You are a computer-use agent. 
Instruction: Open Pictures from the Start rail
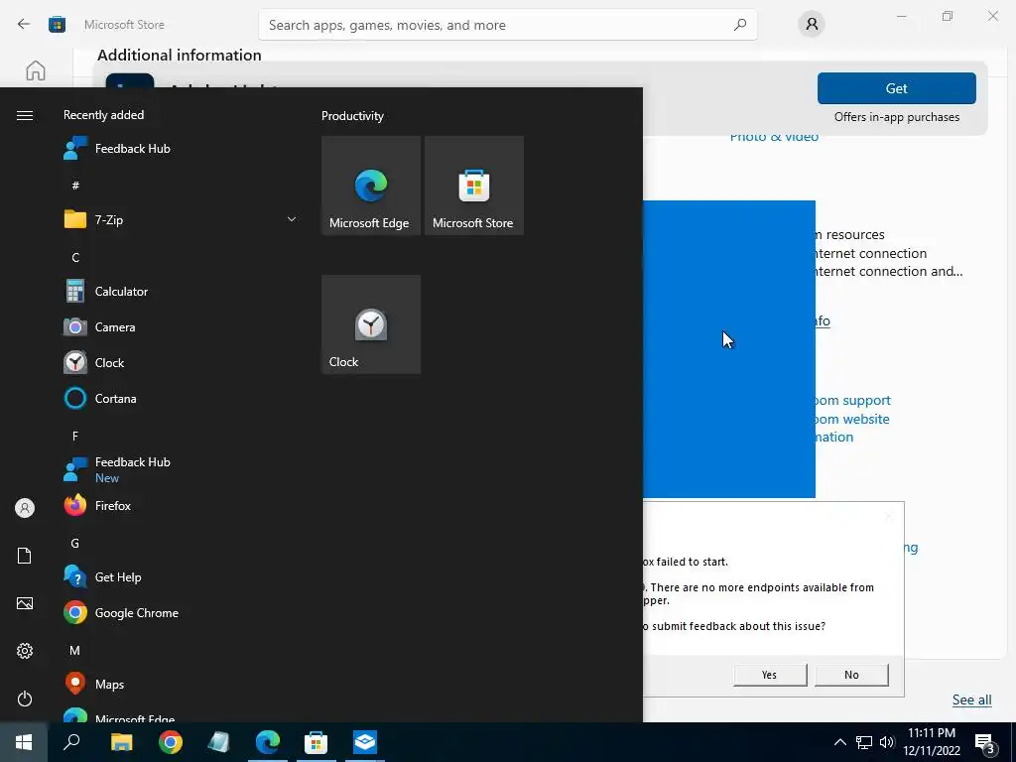[x=25, y=603]
